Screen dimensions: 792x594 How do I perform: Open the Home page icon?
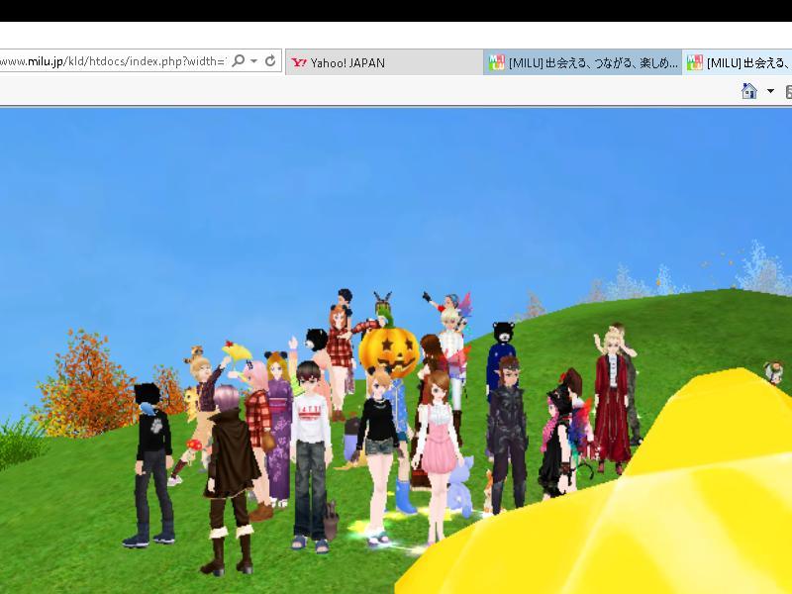(749, 91)
